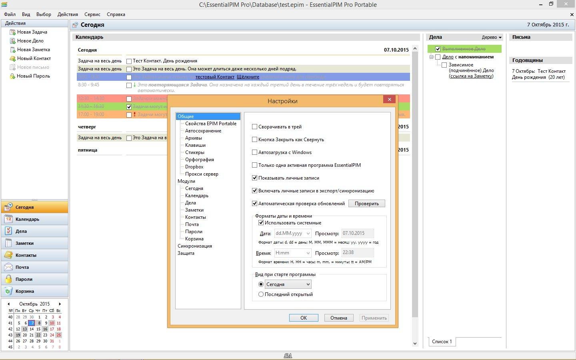
Task: Select the Последний открытый radio button
Action: click(261, 294)
